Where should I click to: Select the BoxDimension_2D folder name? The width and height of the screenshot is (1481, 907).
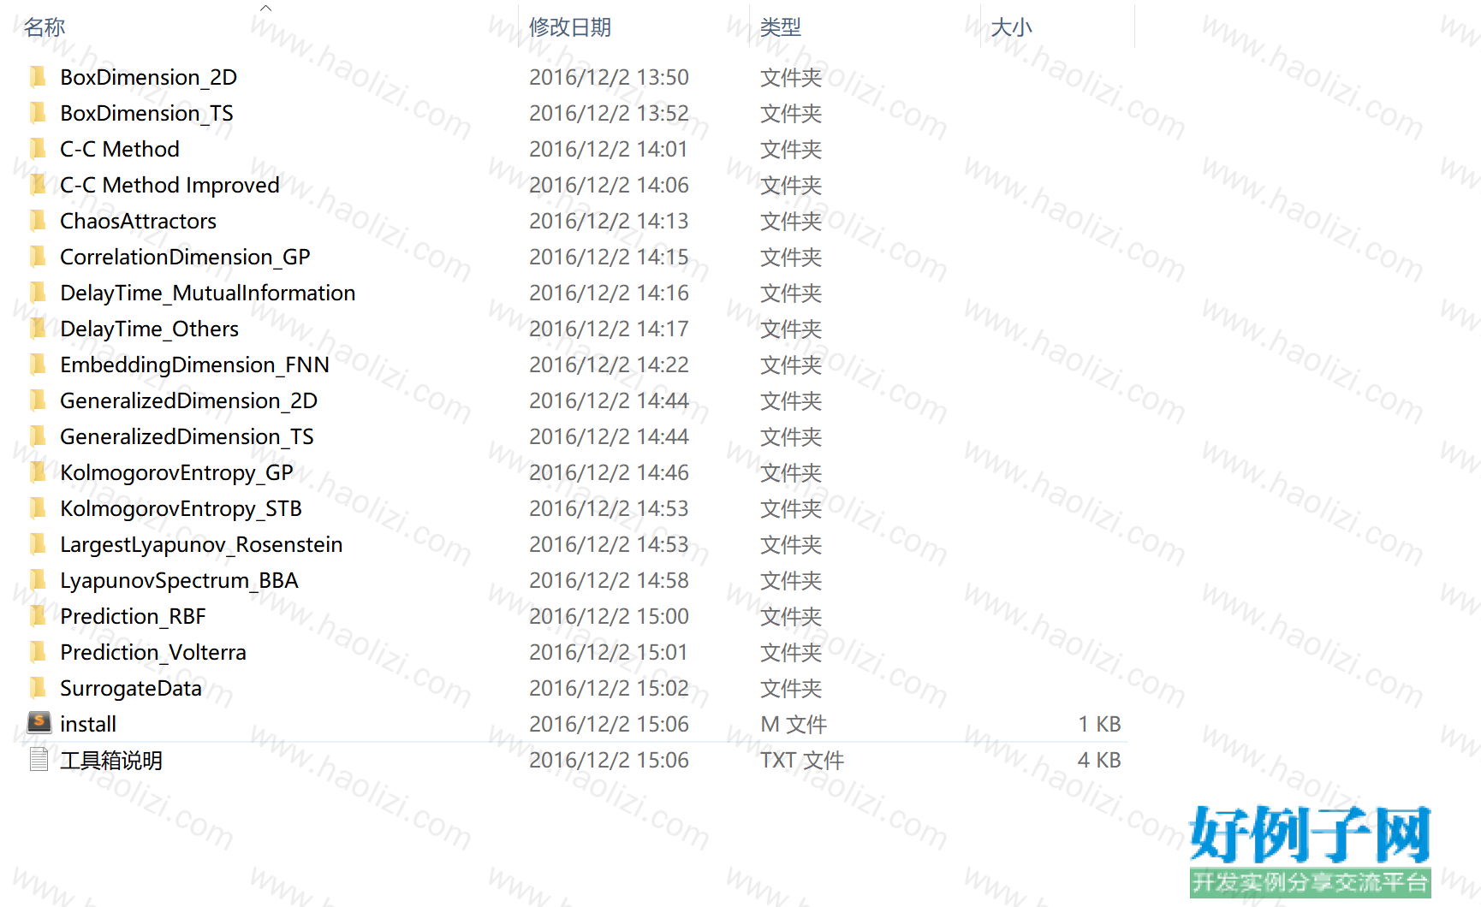click(149, 78)
